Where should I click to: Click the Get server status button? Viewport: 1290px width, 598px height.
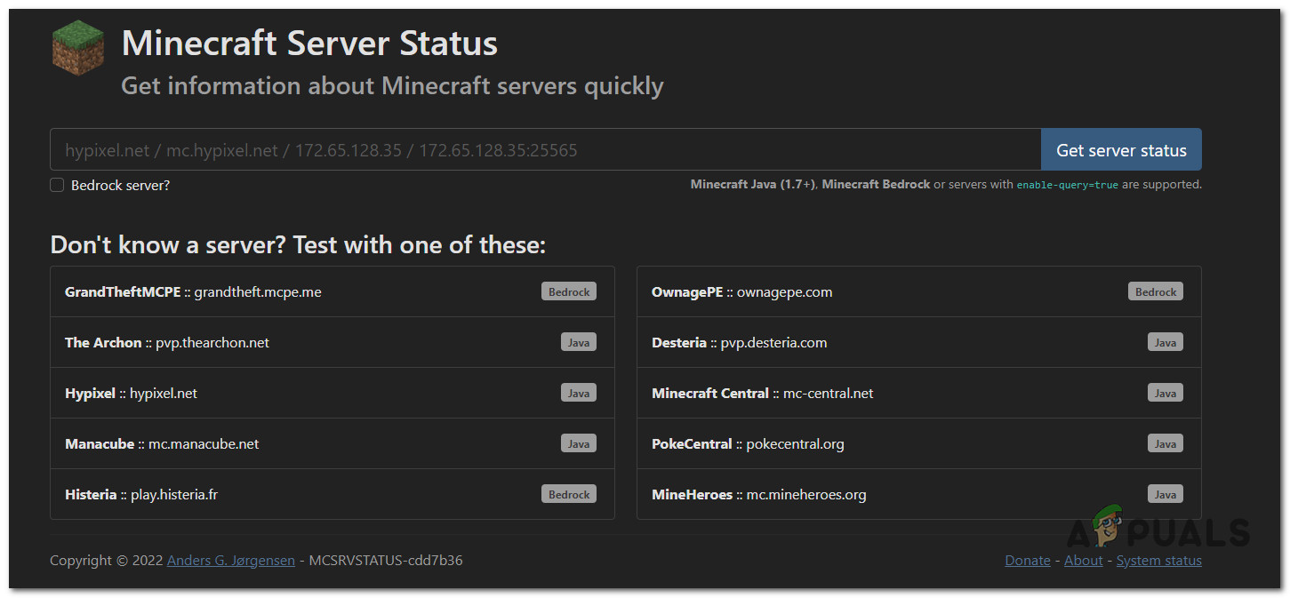pos(1121,150)
